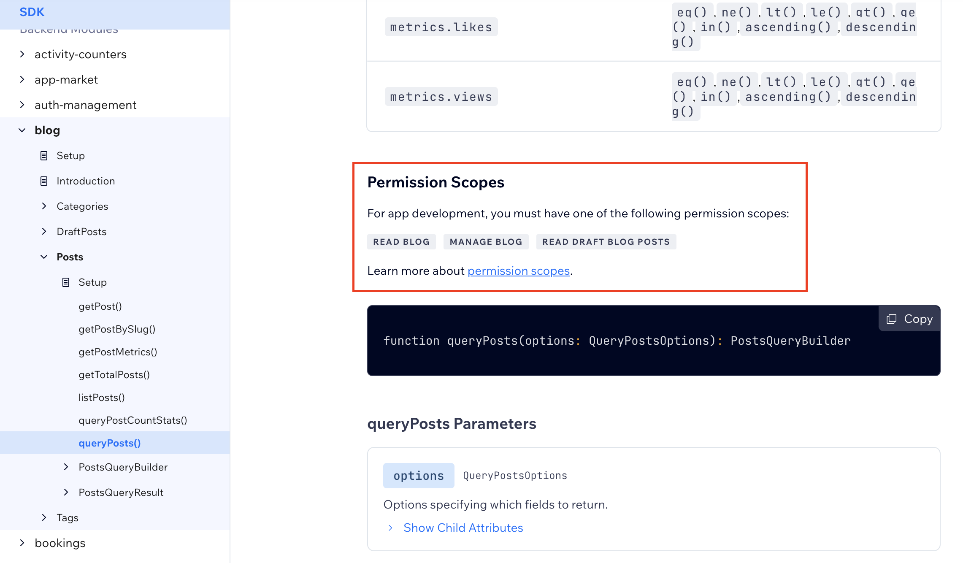Image resolution: width=963 pixels, height=563 pixels.
Task: Select the READ BLOG permission scope badge
Action: pyautogui.click(x=401, y=241)
